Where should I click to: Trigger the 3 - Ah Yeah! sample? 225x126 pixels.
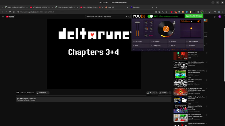coord(176,41)
